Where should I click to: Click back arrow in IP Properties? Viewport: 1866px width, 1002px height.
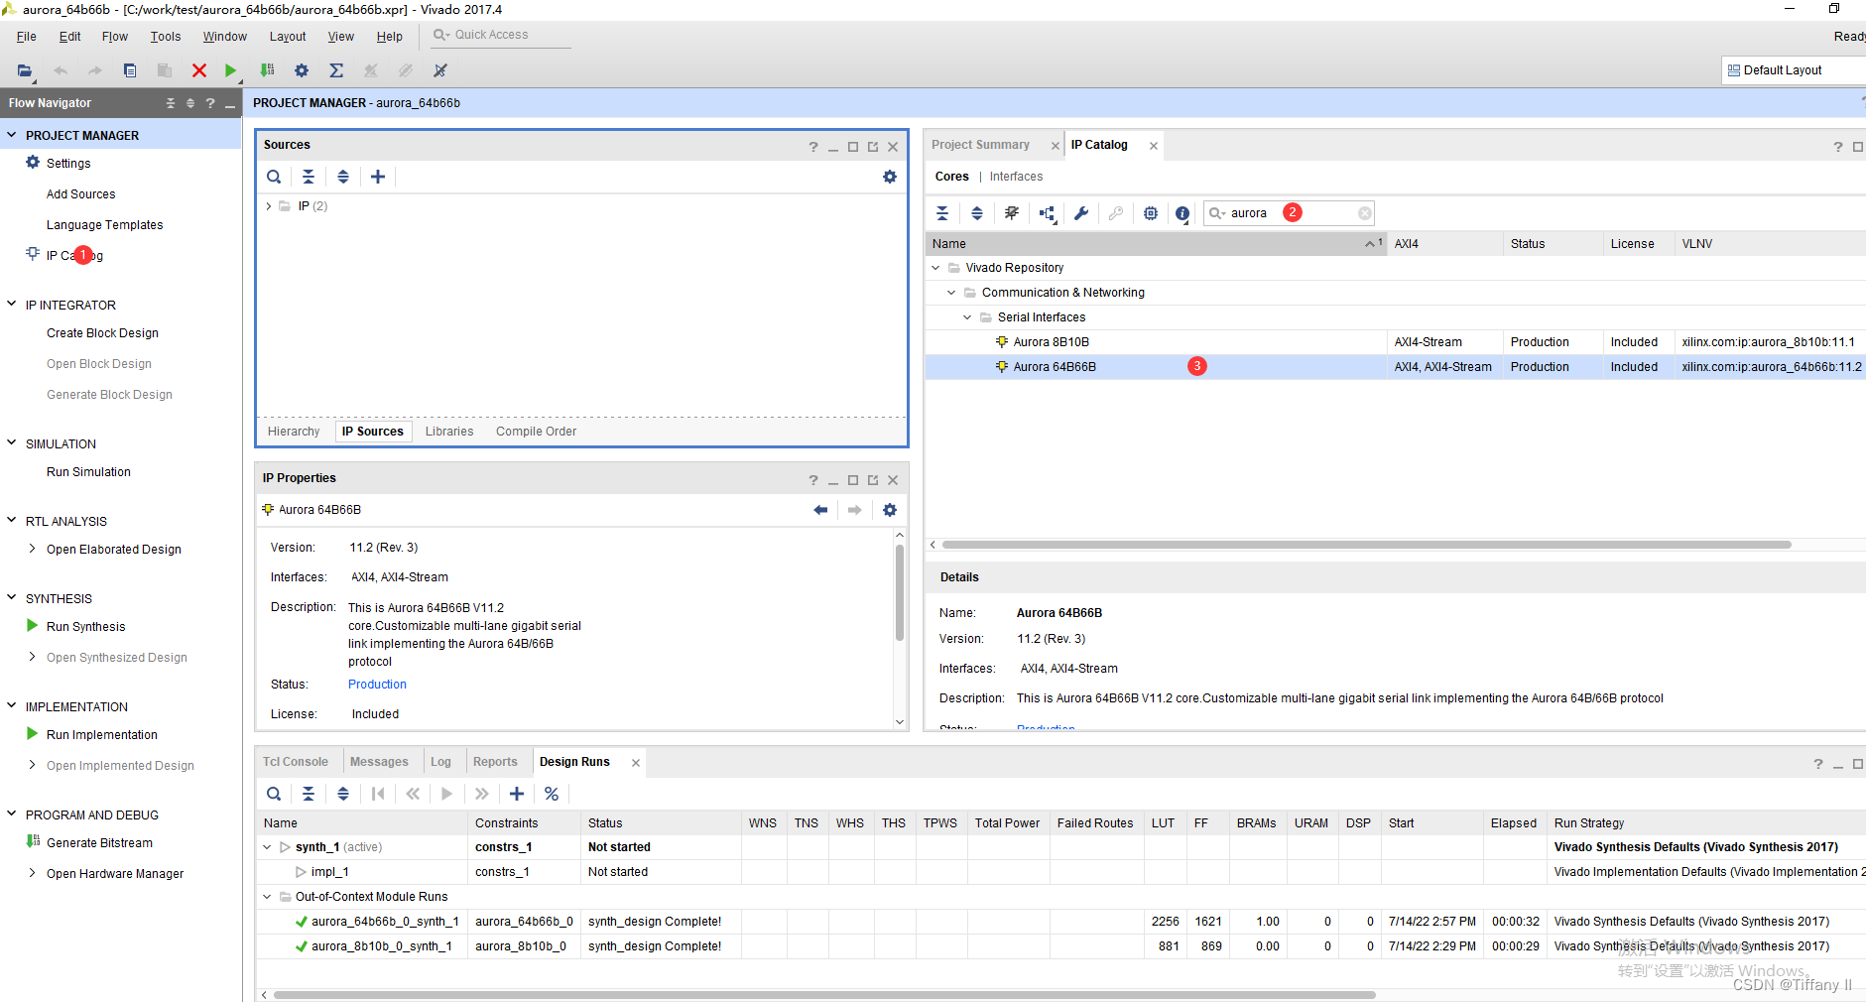[820, 510]
